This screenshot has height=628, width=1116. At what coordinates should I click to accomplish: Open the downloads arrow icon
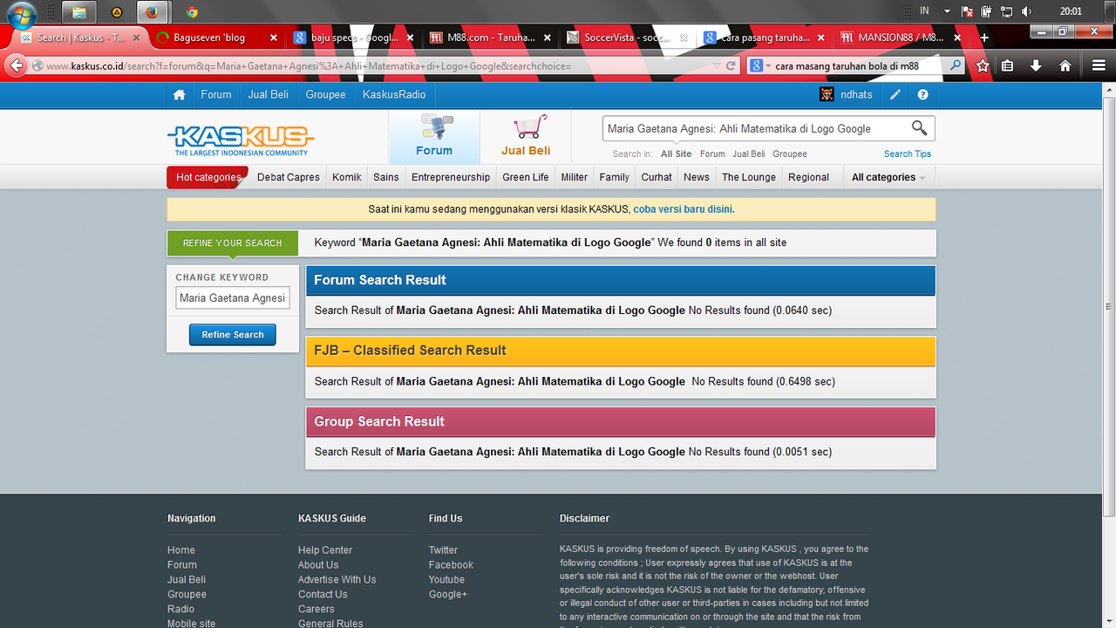(1036, 65)
